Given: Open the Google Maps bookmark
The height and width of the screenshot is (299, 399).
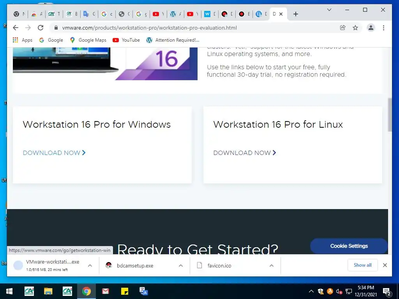Looking at the screenshot, I should tap(88, 40).
